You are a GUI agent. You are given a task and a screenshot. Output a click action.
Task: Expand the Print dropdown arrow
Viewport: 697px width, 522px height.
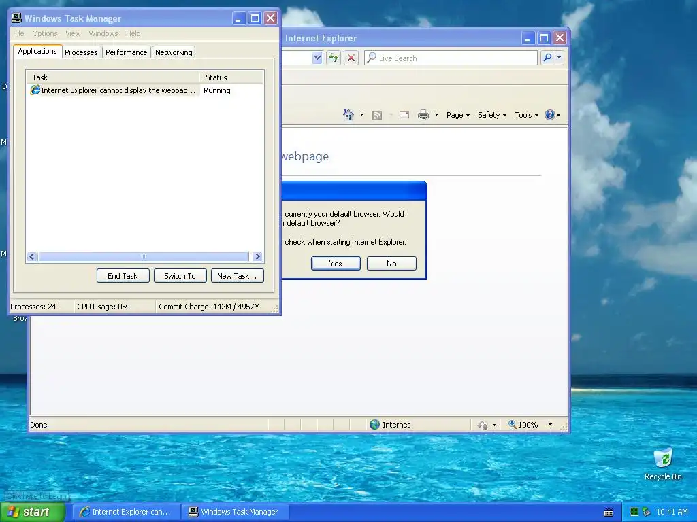click(x=436, y=115)
